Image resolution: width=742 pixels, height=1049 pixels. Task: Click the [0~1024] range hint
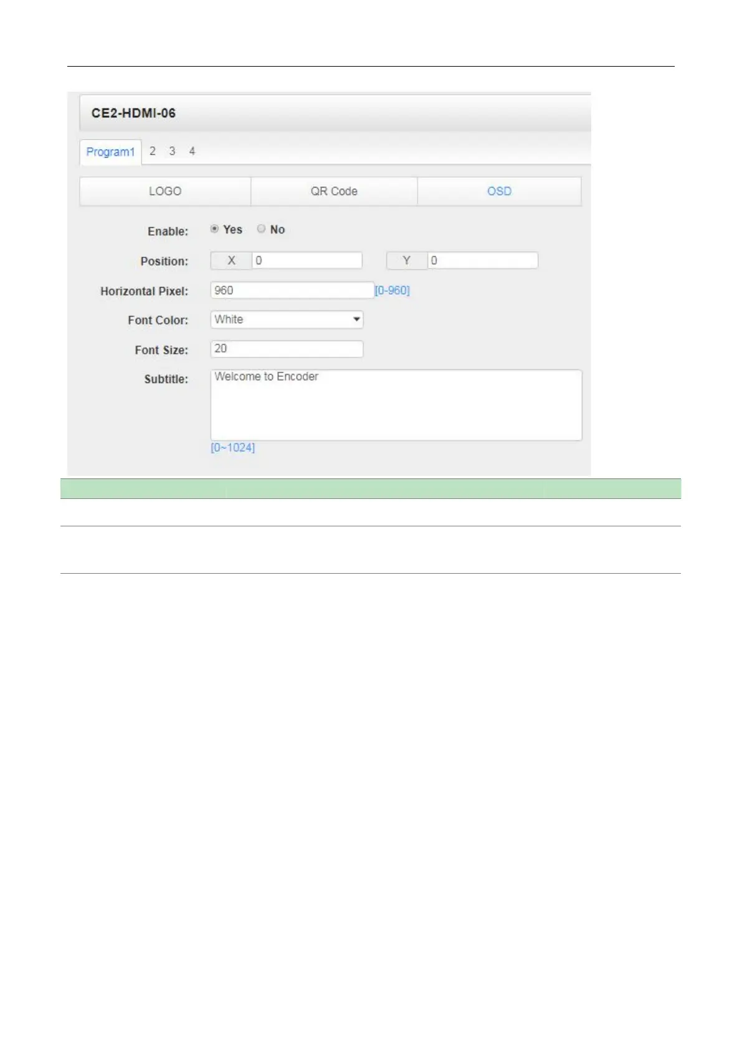[232, 447]
